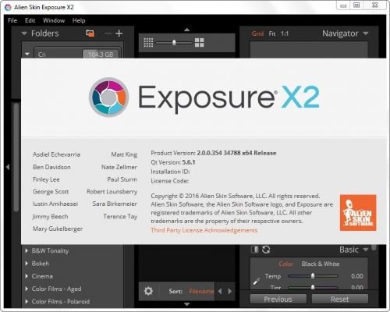Select Black & White mode
This screenshot has width=390, height=312.
coord(321,264)
